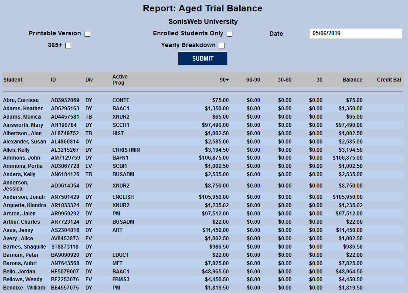
Task: Click the Credit Bal column header
Action: (x=388, y=80)
